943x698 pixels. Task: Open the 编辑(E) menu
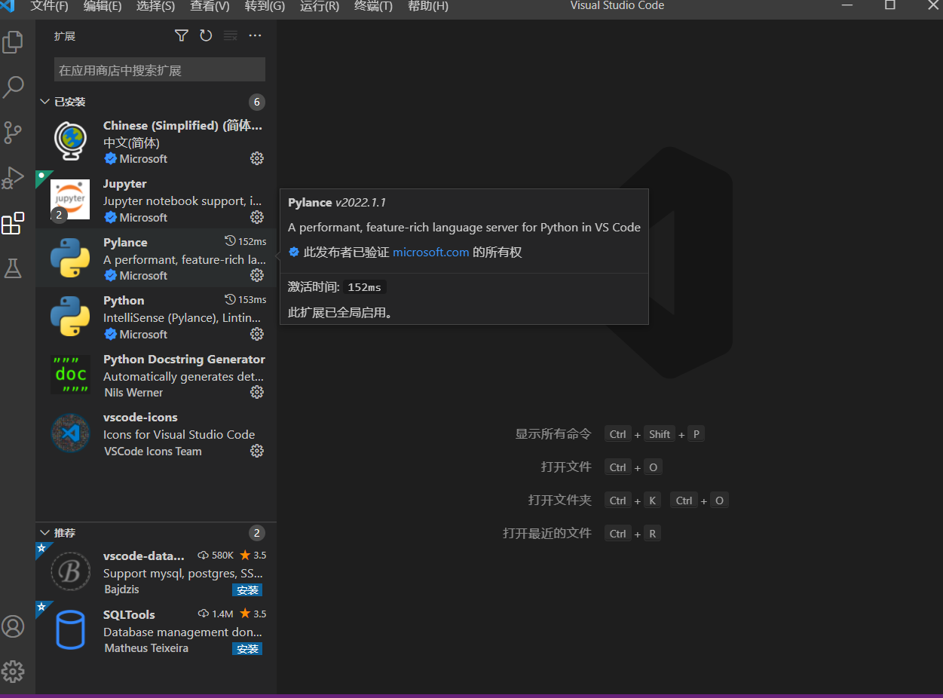tap(103, 6)
